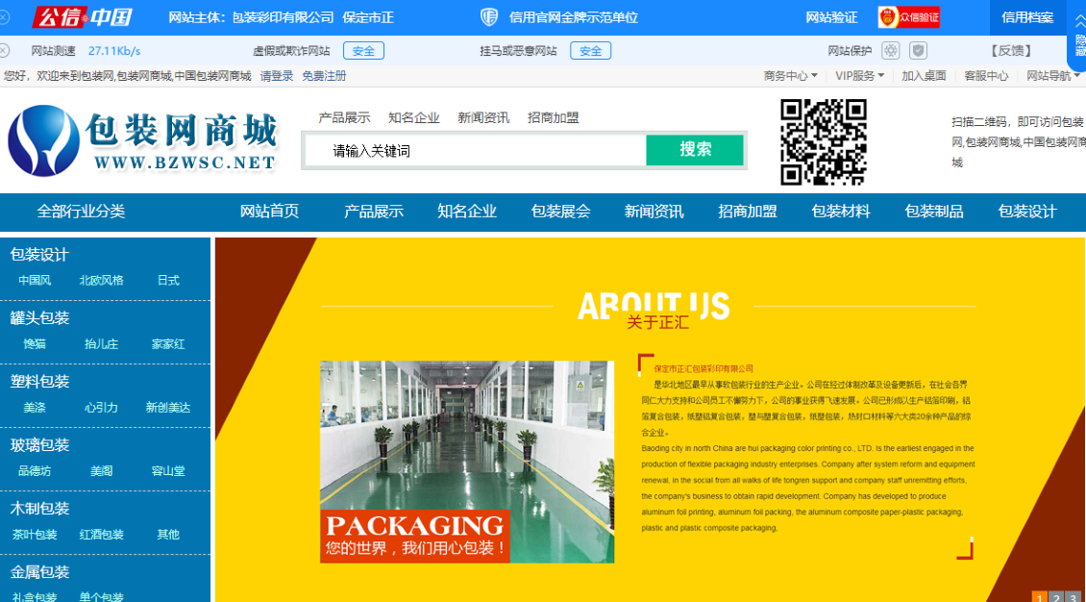The width and height of the screenshot is (1086, 602).
Task: Expand the 商务中心 dropdown
Action: (790, 76)
